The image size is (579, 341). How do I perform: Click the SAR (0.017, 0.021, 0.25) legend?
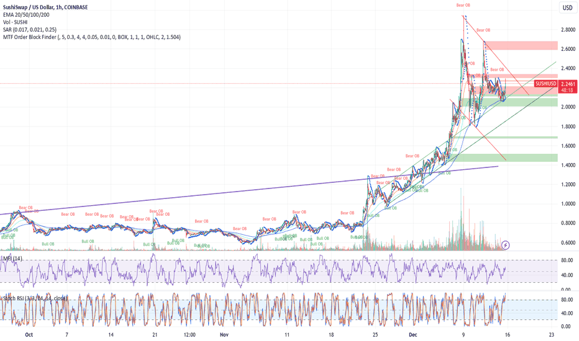click(30, 30)
